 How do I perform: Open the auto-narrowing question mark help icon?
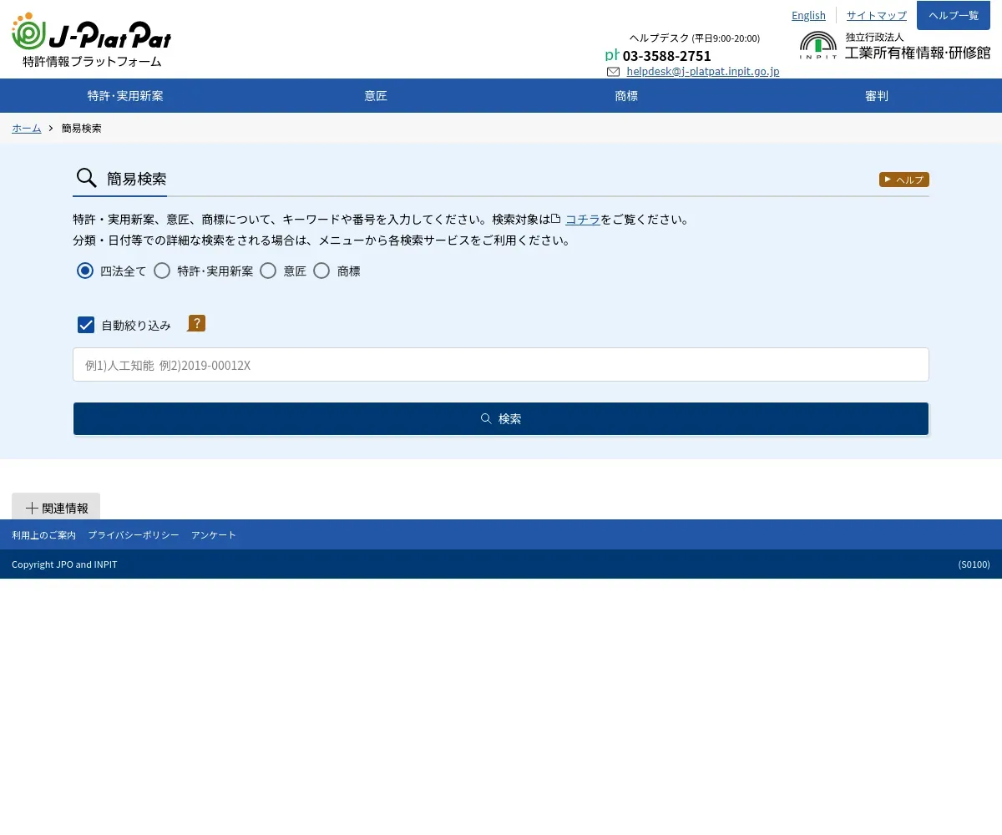coord(196,324)
